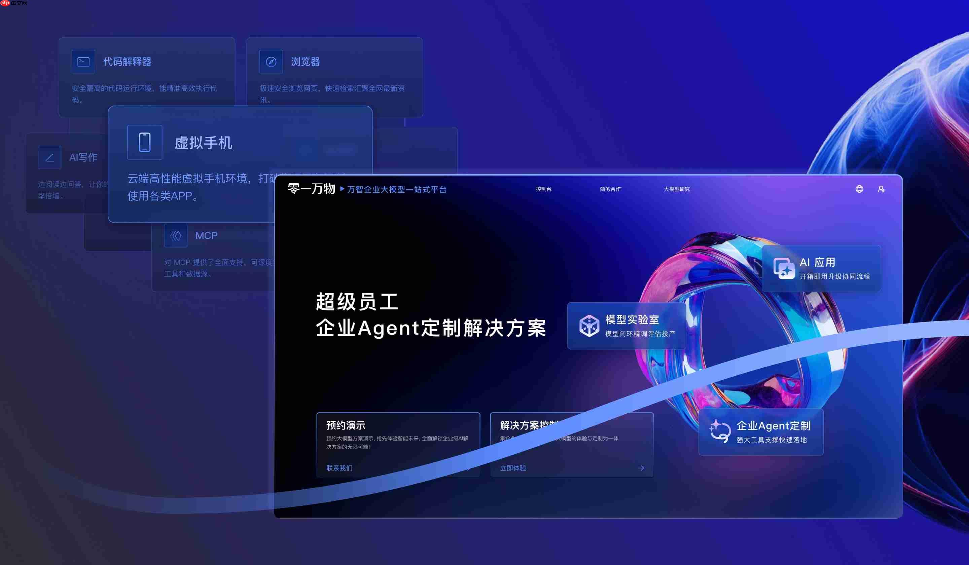
Task: Click the AI写作 pencil icon
Action: click(x=49, y=157)
